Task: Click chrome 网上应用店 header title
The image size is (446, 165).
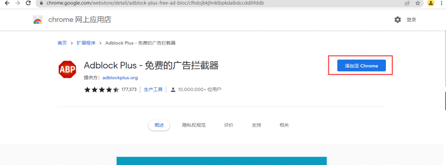Action: click(80, 20)
